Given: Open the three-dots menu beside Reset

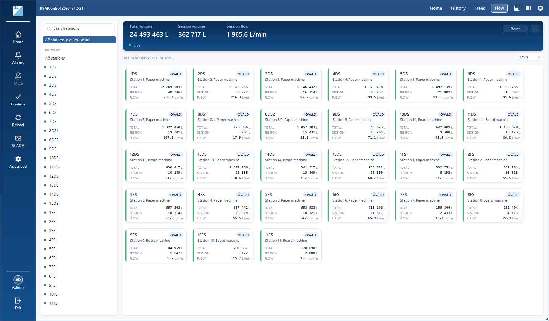Looking at the screenshot, I should coord(535,29).
